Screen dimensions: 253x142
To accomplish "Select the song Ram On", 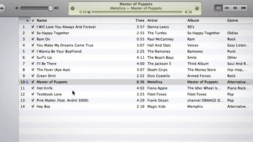I will pos(43,39).
